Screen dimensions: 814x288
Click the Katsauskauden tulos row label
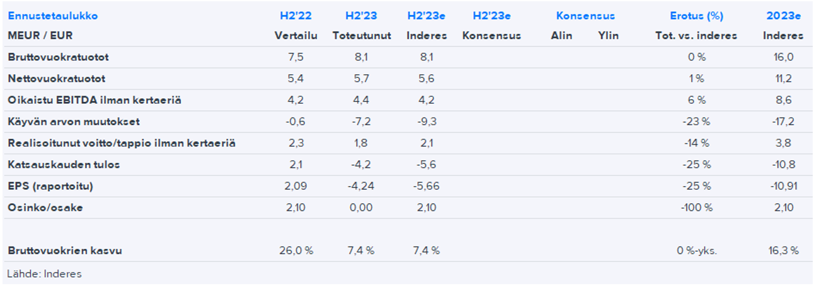(x=64, y=165)
